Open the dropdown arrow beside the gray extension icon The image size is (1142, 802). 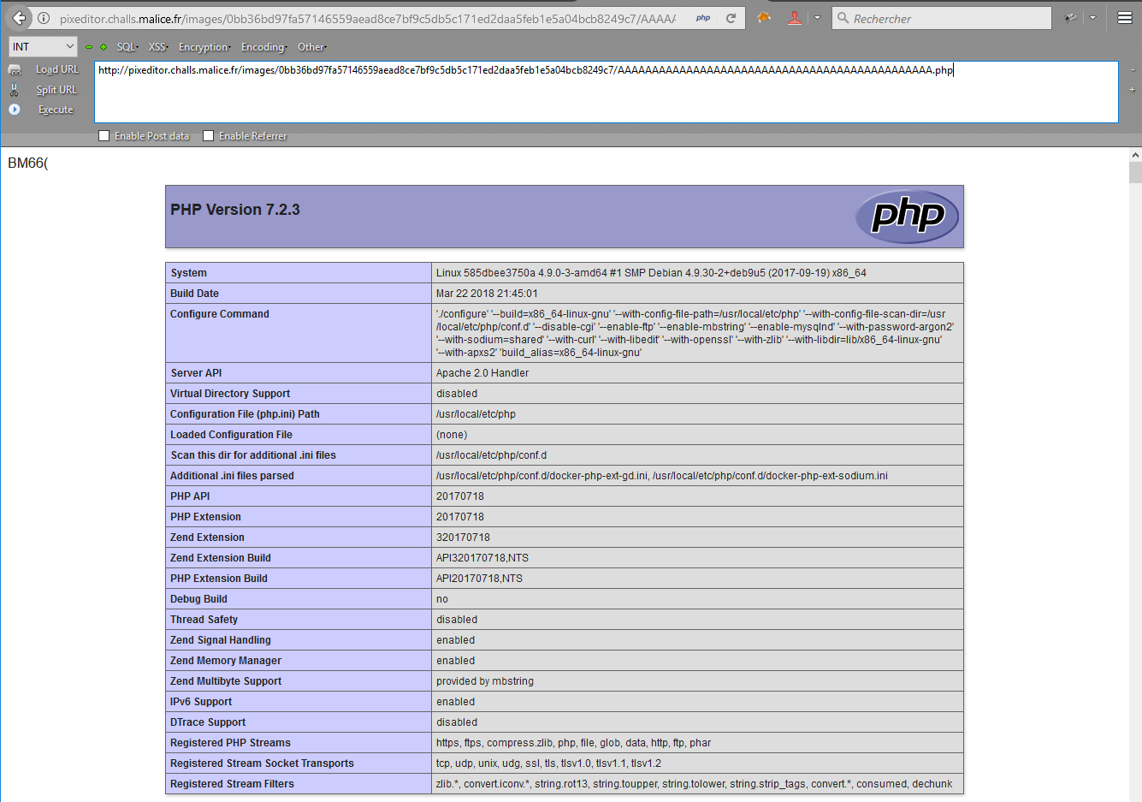click(x=1092, y=18)
